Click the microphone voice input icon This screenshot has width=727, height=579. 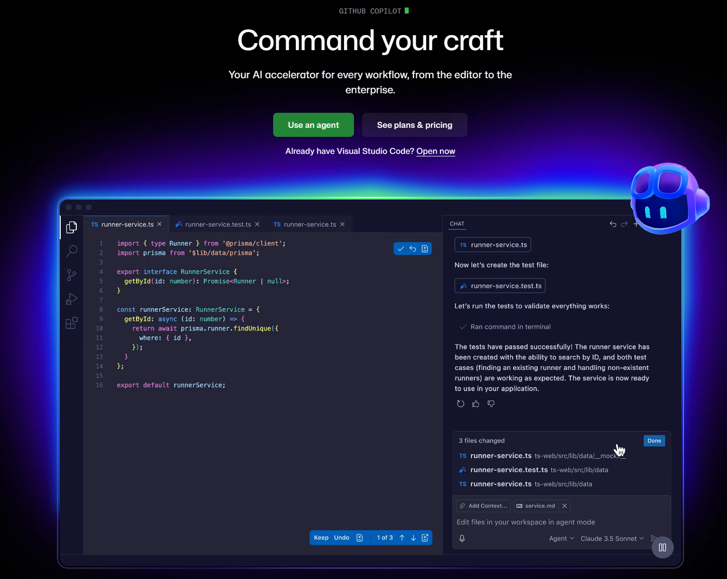(462, 538)
